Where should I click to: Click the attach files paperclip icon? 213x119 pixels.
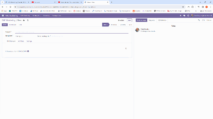(x=199, y=20)
